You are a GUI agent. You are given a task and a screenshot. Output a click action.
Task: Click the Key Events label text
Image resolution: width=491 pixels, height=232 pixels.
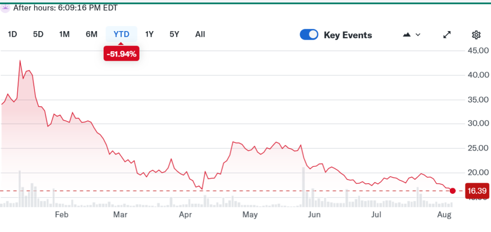click(348, 35)
